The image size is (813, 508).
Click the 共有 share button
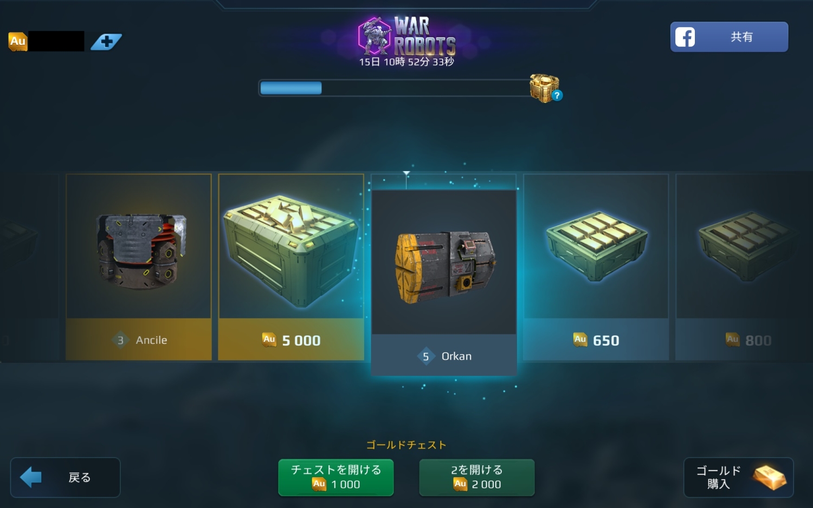[729, 37]
